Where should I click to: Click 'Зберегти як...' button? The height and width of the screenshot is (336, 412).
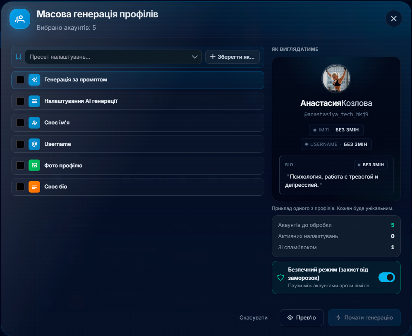(232, 57)
